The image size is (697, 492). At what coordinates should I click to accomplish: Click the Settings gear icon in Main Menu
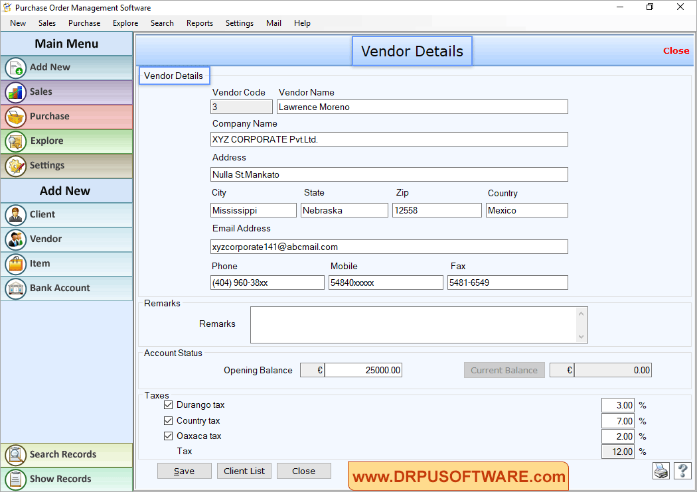coord(16,166)
